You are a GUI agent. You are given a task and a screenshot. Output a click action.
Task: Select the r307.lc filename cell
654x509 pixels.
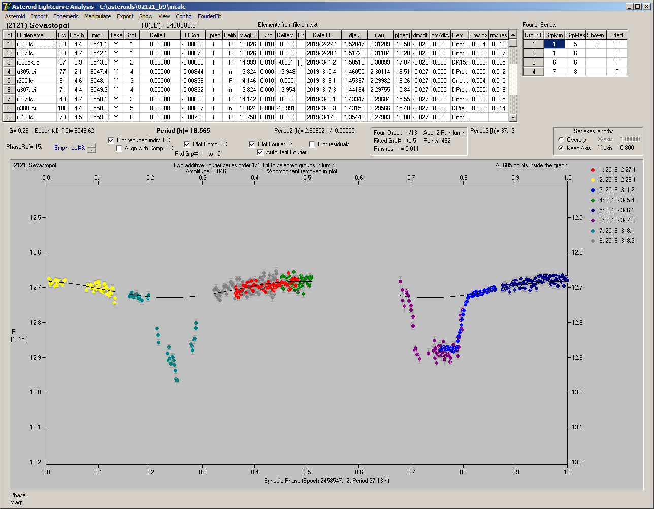click(x=36, y=99)
